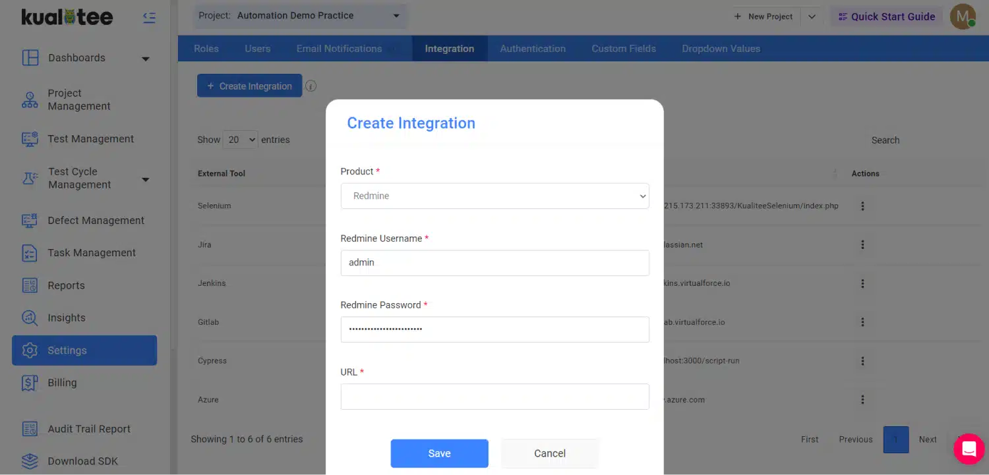Image resolution: width=989 pixels, height=475 pixels.
Task: Click into the URL input field
Action: 494,397
